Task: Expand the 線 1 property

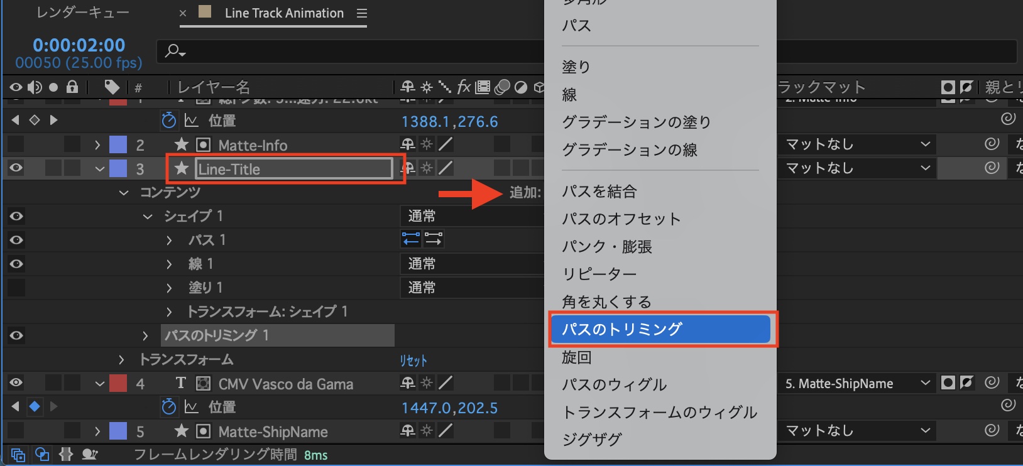Action: click(169, 264)
